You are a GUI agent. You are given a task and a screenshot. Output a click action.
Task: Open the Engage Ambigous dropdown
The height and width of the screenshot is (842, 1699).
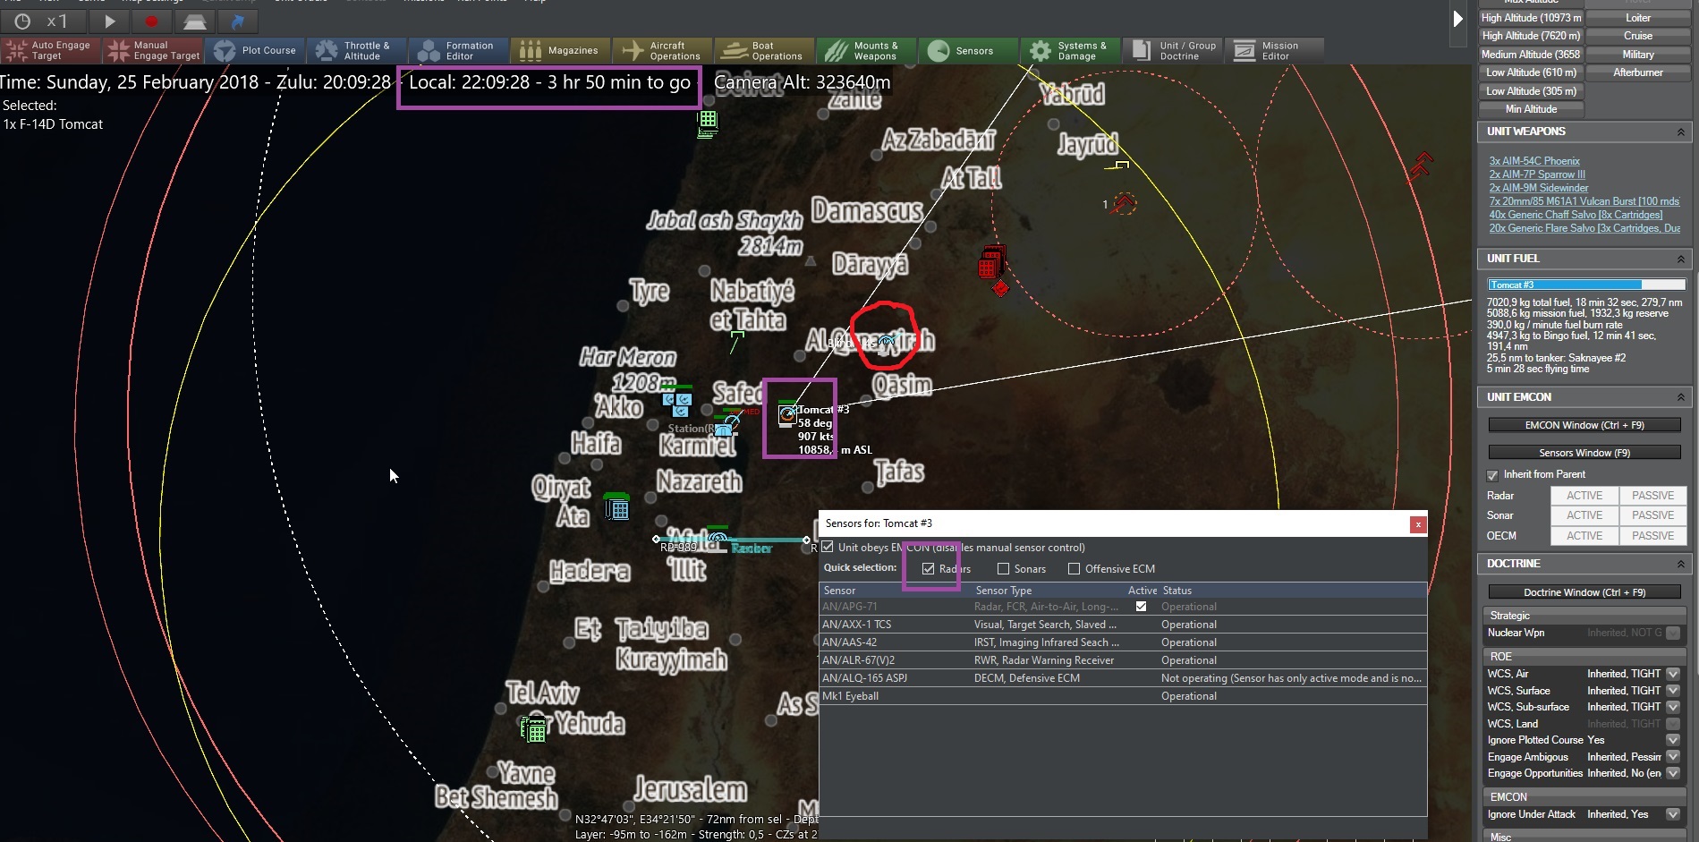(1673, 757)
